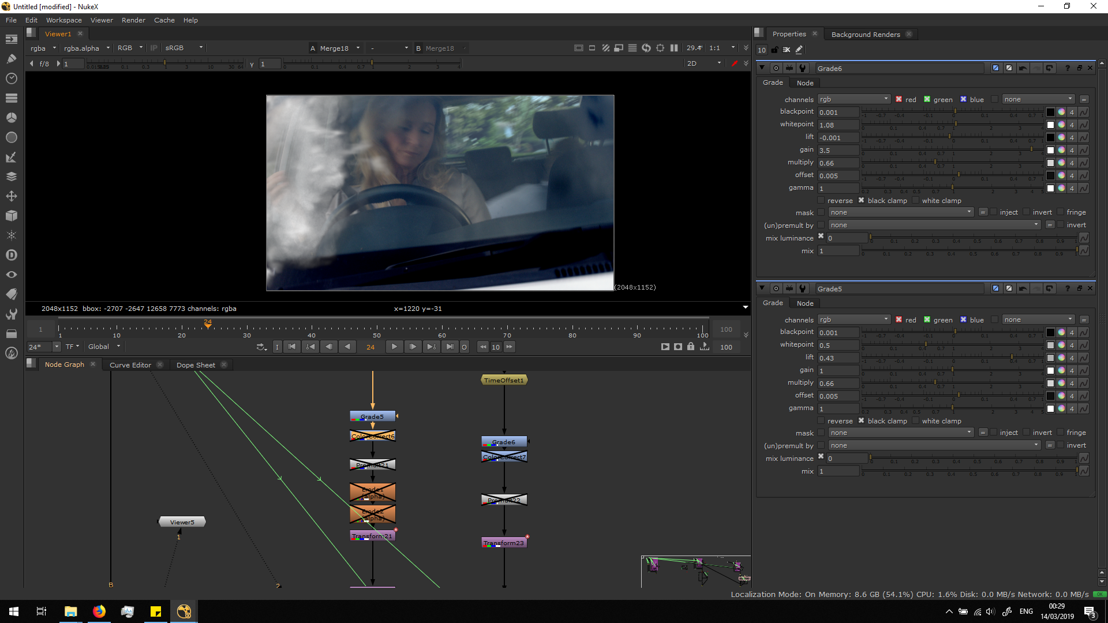Click the Play backward button
The width and height of the screenshot is (1108, 623).
347,347
